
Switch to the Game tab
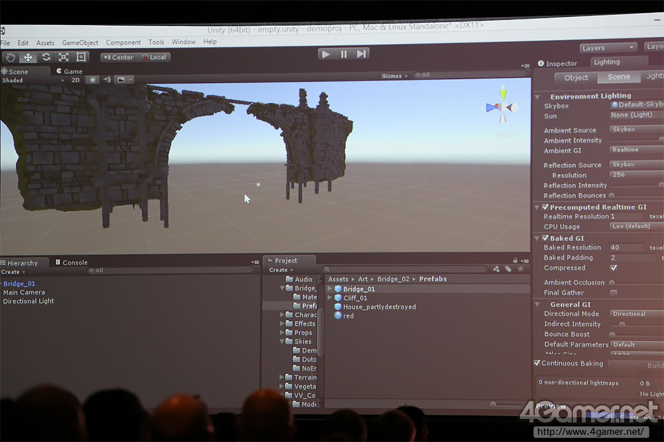pos(72,71)
